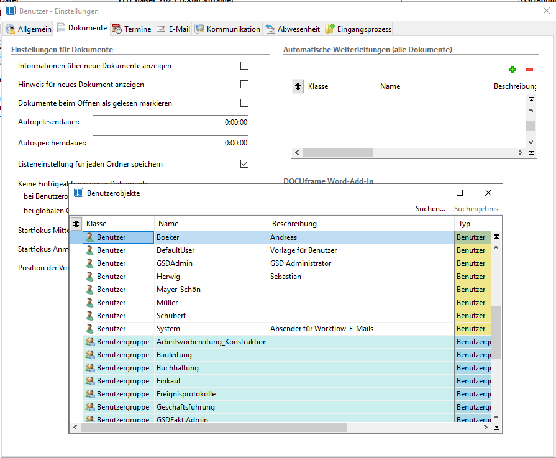Uncheck 'Listeneinstellung für jeden Ordner speichern'
Viewport: 556px width, 458px height.
(x=244, y=163)
